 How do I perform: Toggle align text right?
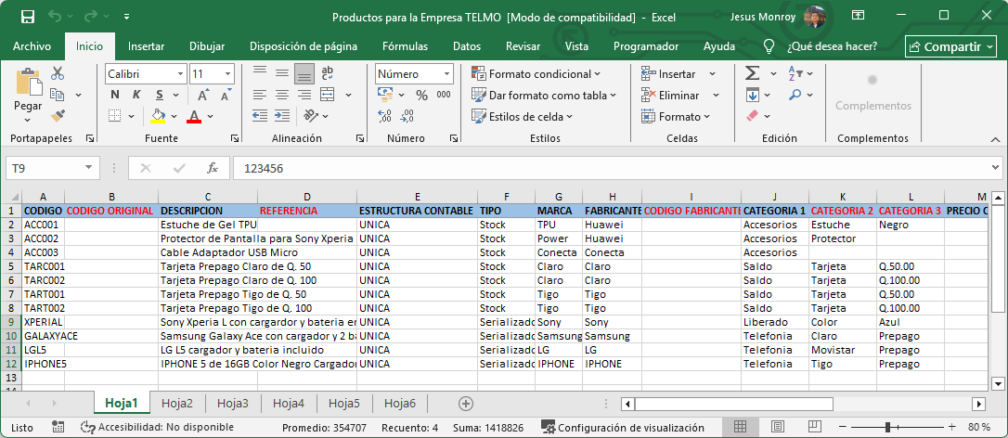[304, 95]
